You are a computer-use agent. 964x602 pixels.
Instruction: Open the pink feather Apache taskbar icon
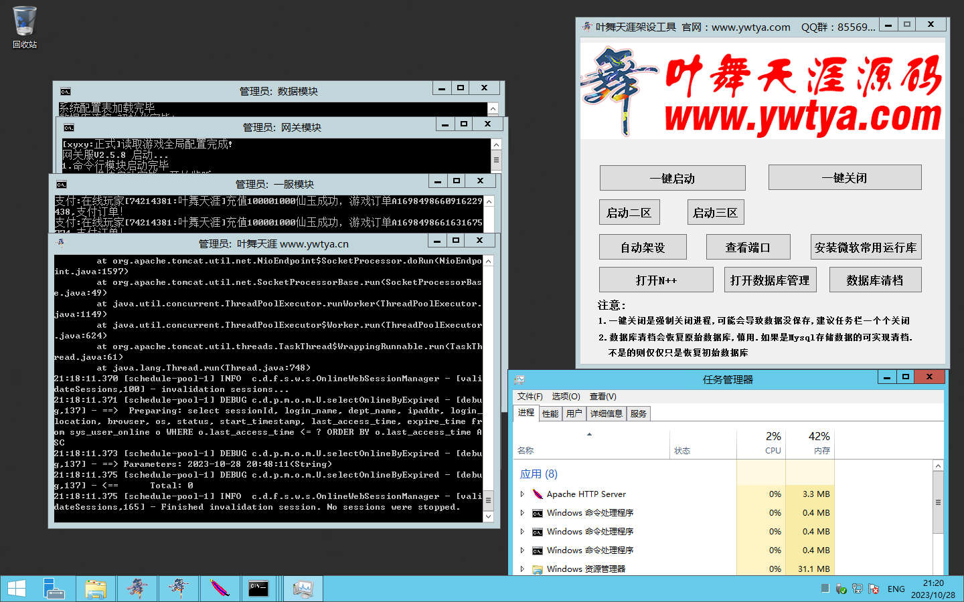coord(220,589)
